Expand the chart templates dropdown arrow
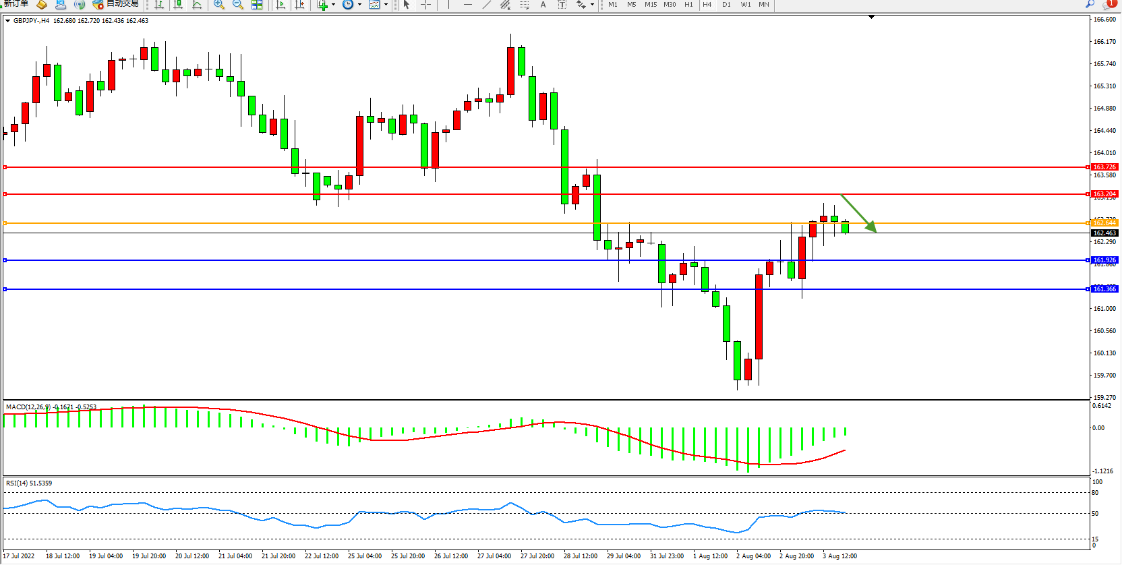The width and height of the screenshot is (1122, 565). pyautogui.click(x=386, y=5)
